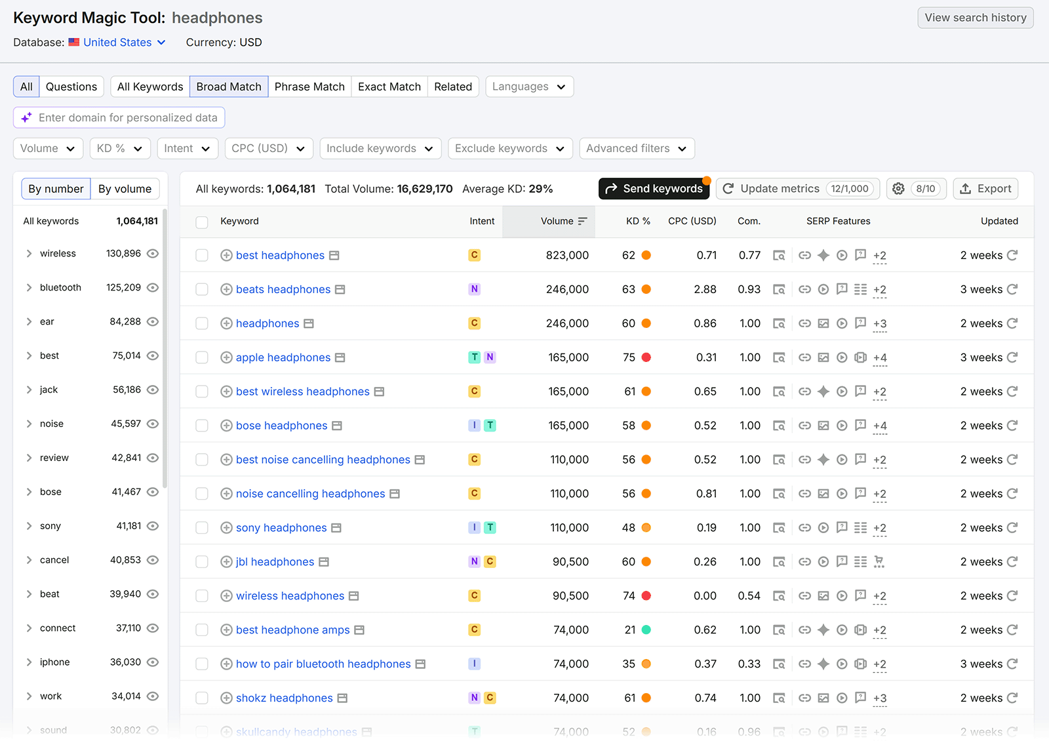Select the Phrase Match tab
The height and width of the screenshot is (743, 1049).
(x=309, y=87)
